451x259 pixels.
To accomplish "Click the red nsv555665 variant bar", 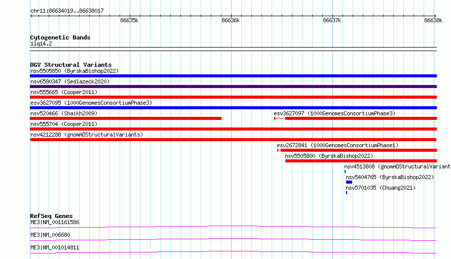I will pos(233,97).
